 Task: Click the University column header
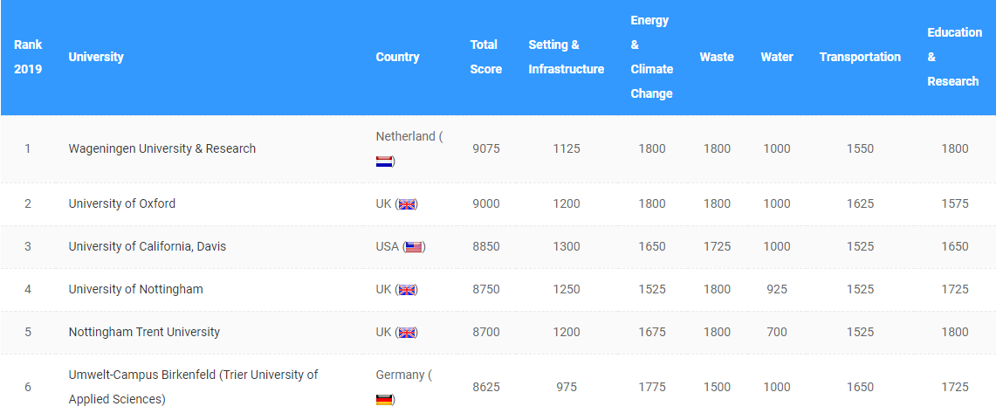[96, 57]
